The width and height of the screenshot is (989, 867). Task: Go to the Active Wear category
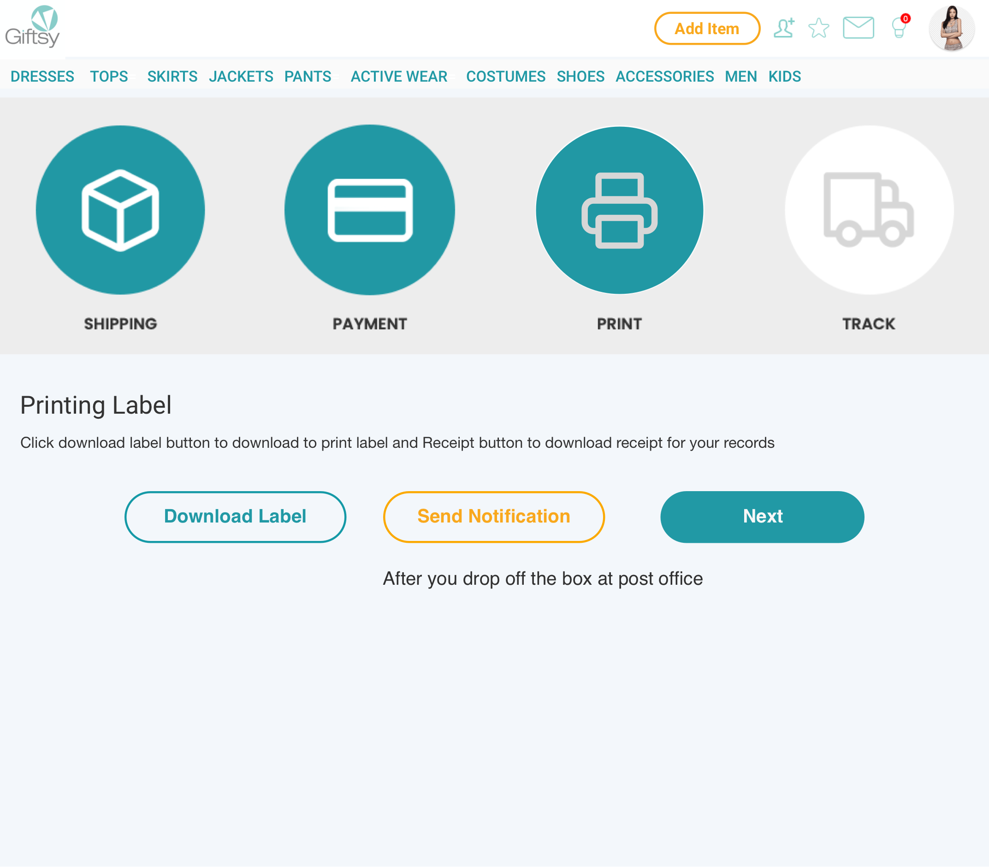[399, 77]
